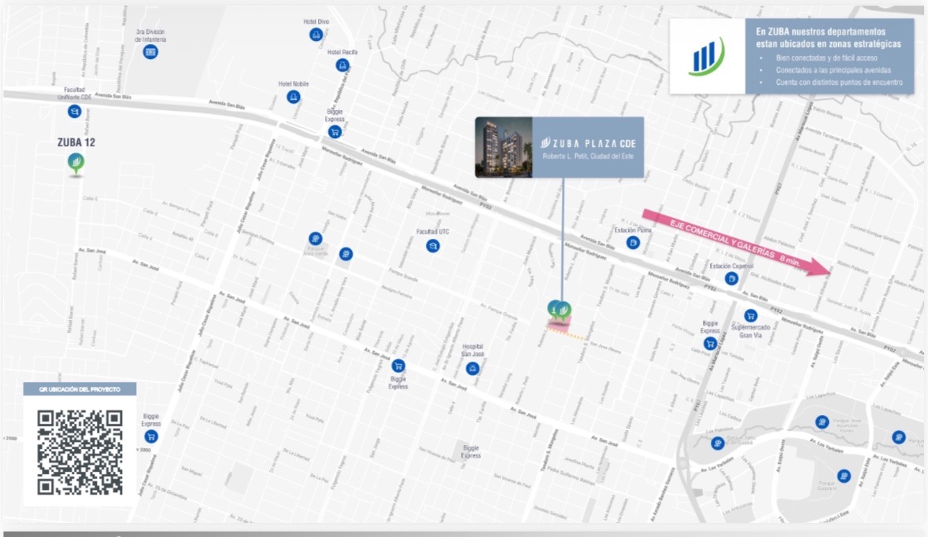Click the Facultad UniNorte CDE graduation icon
The height and width of the screenshot is (537, 928).
[74, 111]
